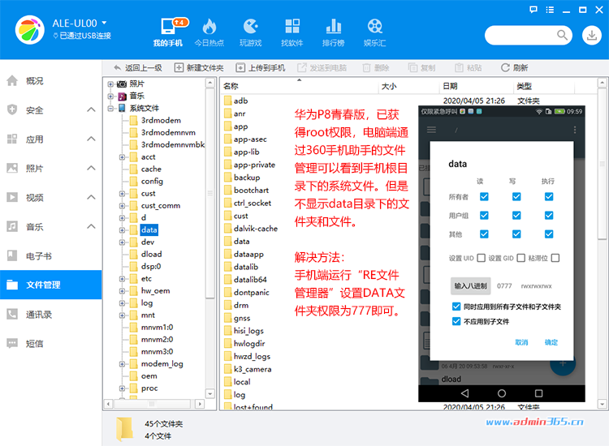The width and height of the screenshot is (609, 446).
Task: Enable the 设置 UID checkbox
Action: [x=482, y=258]
